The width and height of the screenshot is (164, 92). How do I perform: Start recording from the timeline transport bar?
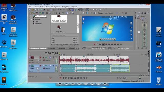pyautogui.click(x=60, y=78)
